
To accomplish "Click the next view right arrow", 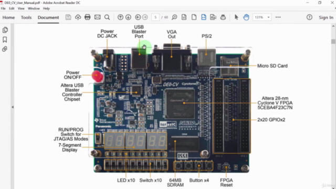I will [x=145, y=17].
